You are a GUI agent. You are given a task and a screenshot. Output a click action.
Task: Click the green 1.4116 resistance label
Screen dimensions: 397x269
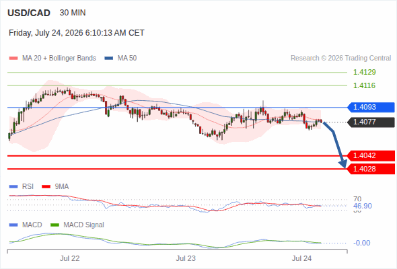click(364, 85)
